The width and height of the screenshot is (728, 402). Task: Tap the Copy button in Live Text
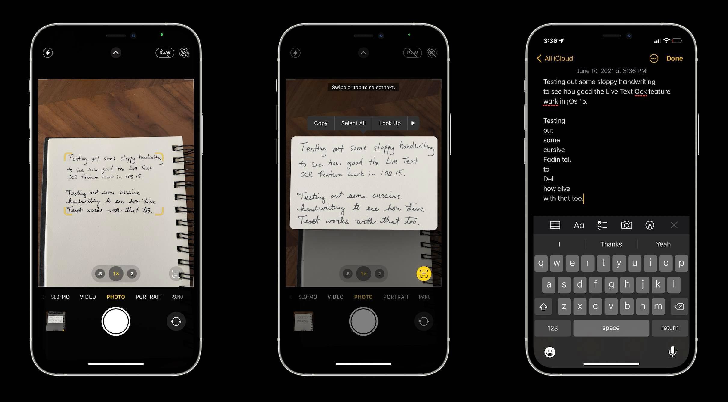coord(320,123)
